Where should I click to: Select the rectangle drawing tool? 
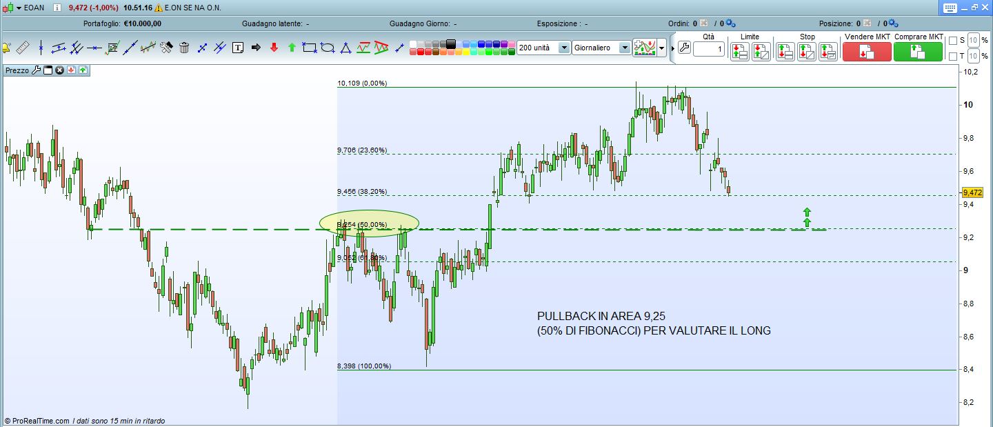pyautogui.click(x=310, y=48)
